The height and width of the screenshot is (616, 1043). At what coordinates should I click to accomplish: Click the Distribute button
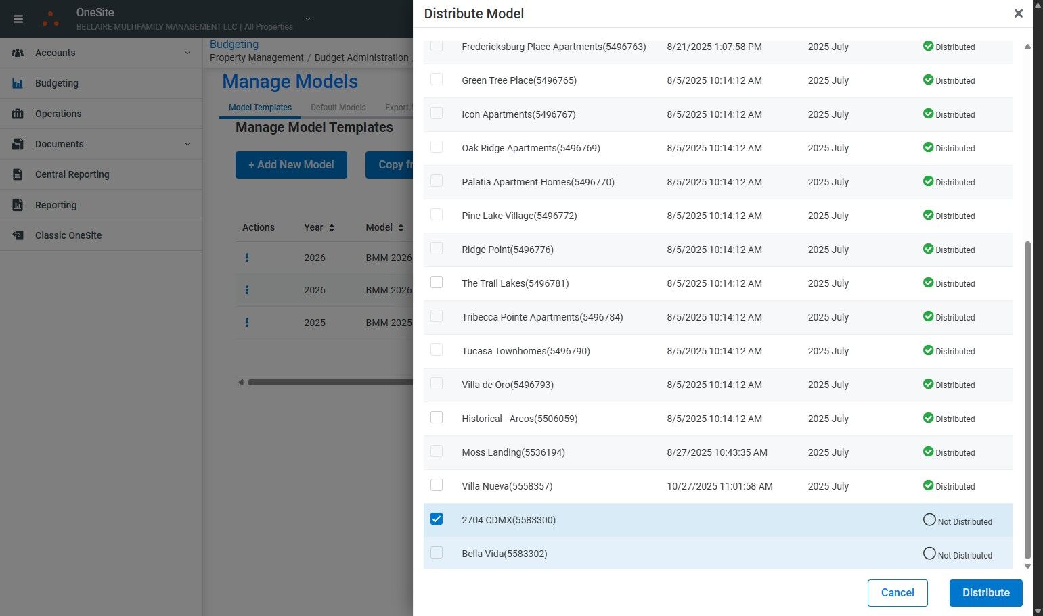point(985,592)
